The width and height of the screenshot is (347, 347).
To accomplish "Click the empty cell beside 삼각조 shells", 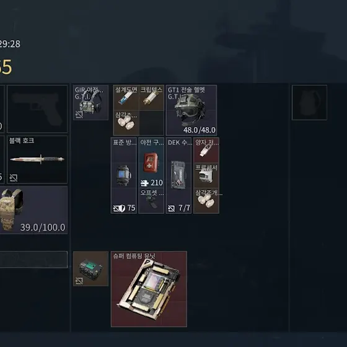I will coord(152,123).
